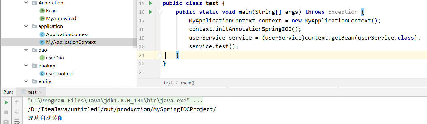The height and width of the screenshot is (124, 427).
Task: Click getBean in line 19
Action: (x=342, y=38)
